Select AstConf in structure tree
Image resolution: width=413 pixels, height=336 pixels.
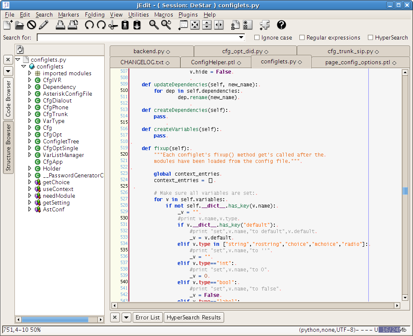[x=54, y=209]
